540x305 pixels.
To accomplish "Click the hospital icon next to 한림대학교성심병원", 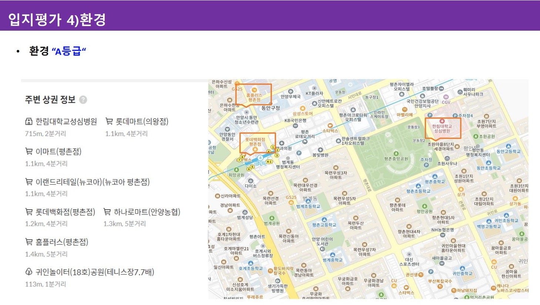I will point(29,121).
